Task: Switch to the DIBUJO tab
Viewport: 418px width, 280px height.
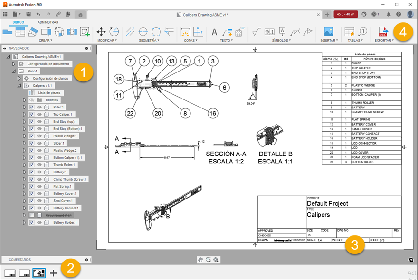Action: pyautogui.click(x=18, y=22)
